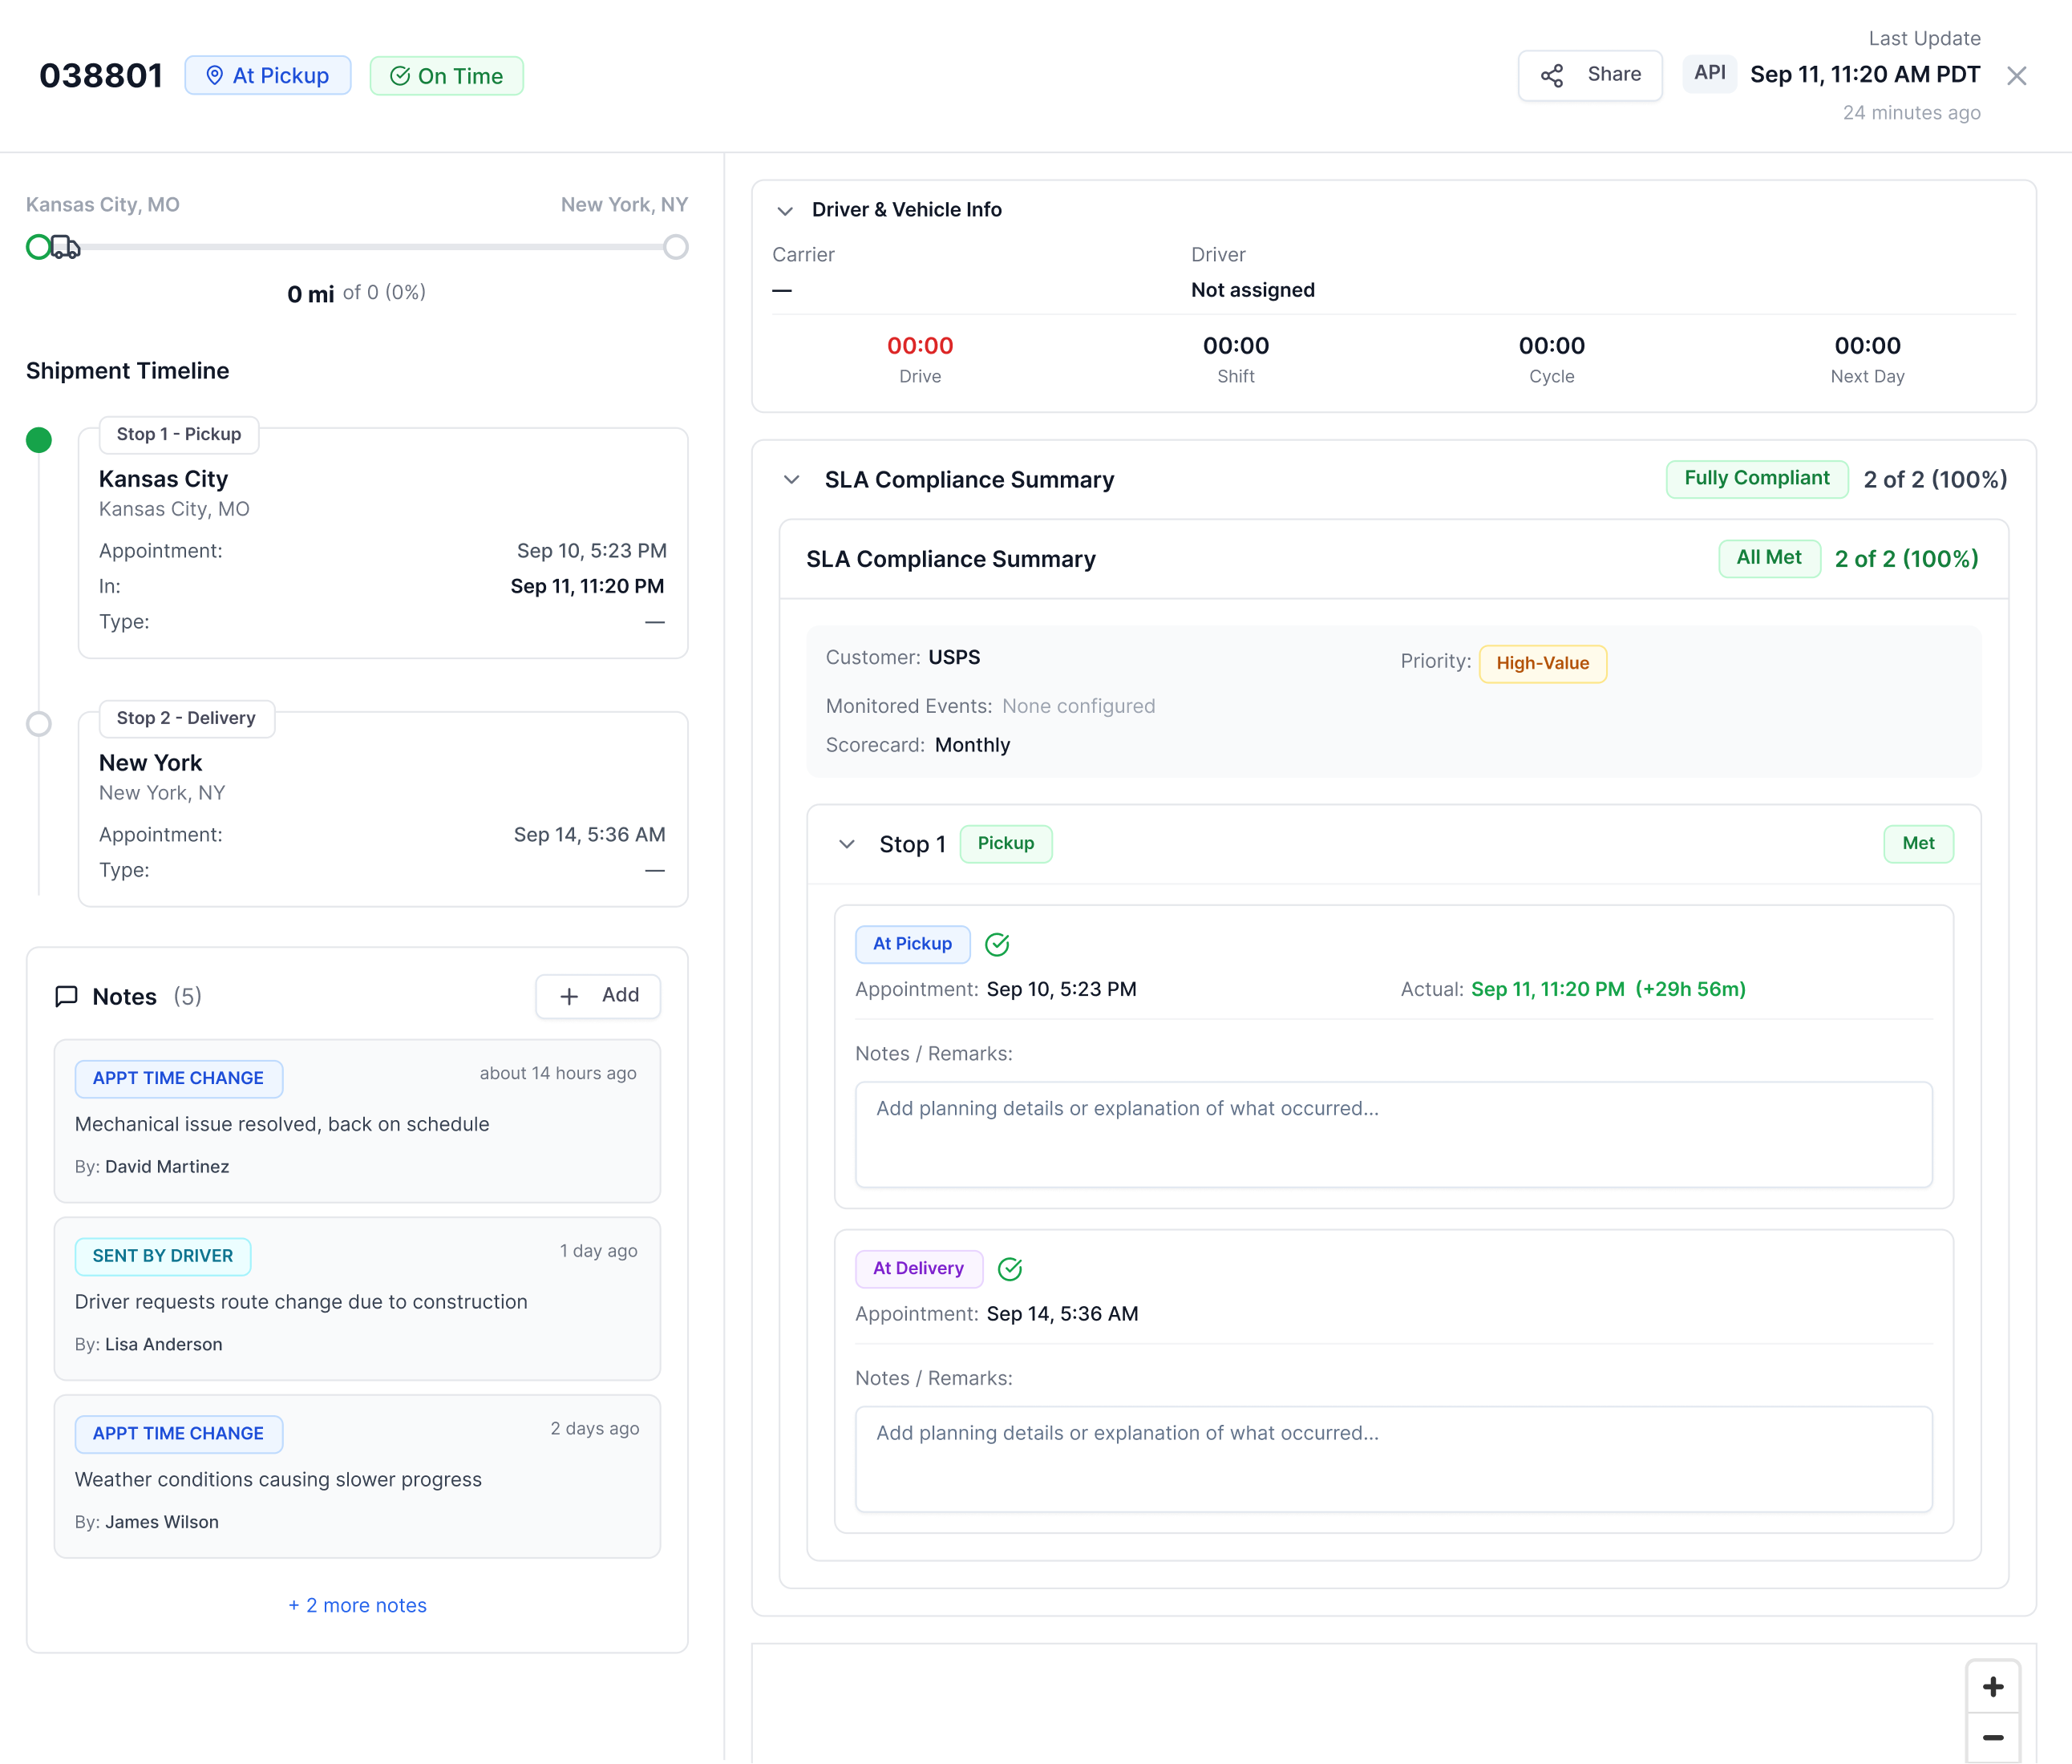
Task: Add a new note
Action: [x=598, y=996]
